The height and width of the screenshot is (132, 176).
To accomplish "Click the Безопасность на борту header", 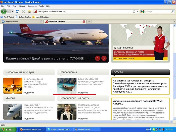I will (83, 98).
